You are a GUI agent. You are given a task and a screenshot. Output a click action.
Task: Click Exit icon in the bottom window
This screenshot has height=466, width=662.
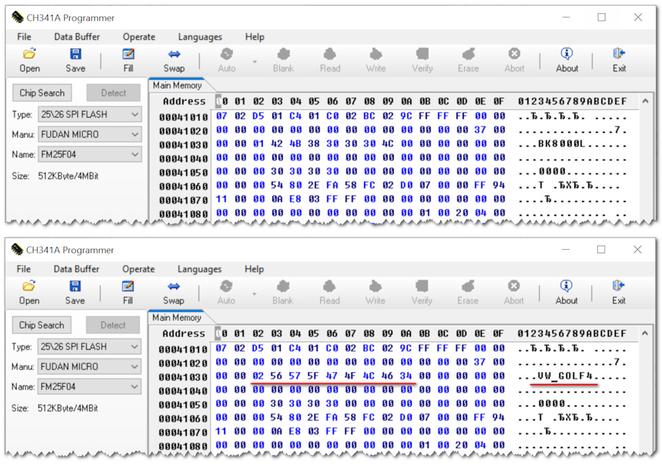pos(619,293)
